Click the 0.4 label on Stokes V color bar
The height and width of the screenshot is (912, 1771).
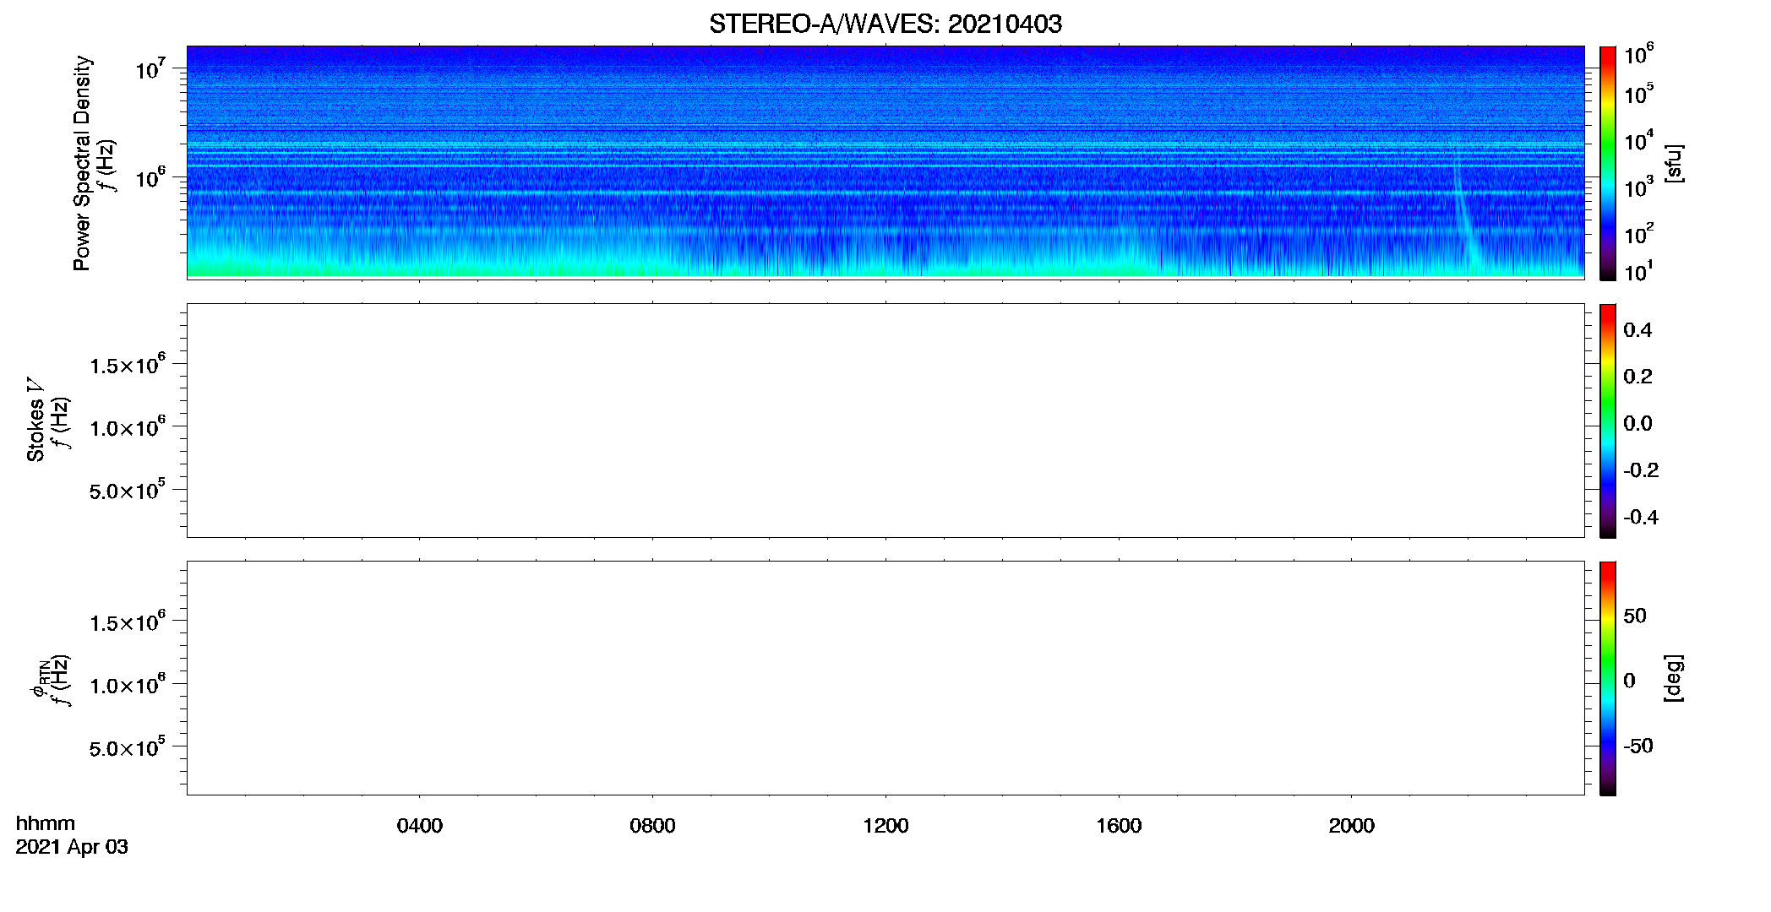[x=1637, y=330]
